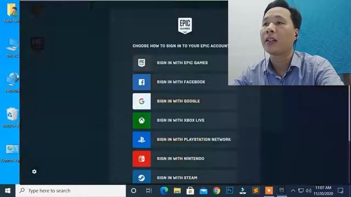Open the Windows Start menu
The image size is (351, 197).
[8, 191]
